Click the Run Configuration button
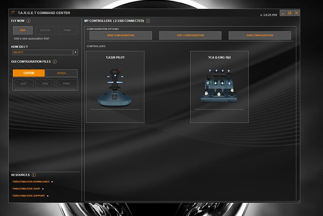The image size is (323, 216). pyautogui.click(x=260, y=36)
